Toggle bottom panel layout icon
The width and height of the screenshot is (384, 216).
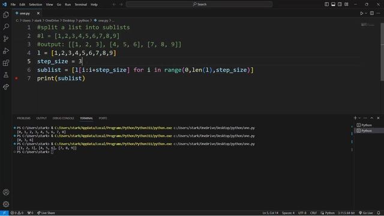[x=333, y=4]
